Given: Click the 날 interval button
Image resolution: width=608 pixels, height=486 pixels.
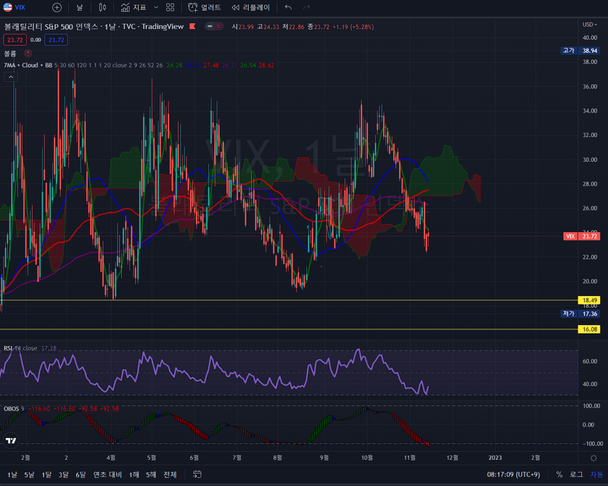Looking at the screenshot, I should [x=80, y=8].
